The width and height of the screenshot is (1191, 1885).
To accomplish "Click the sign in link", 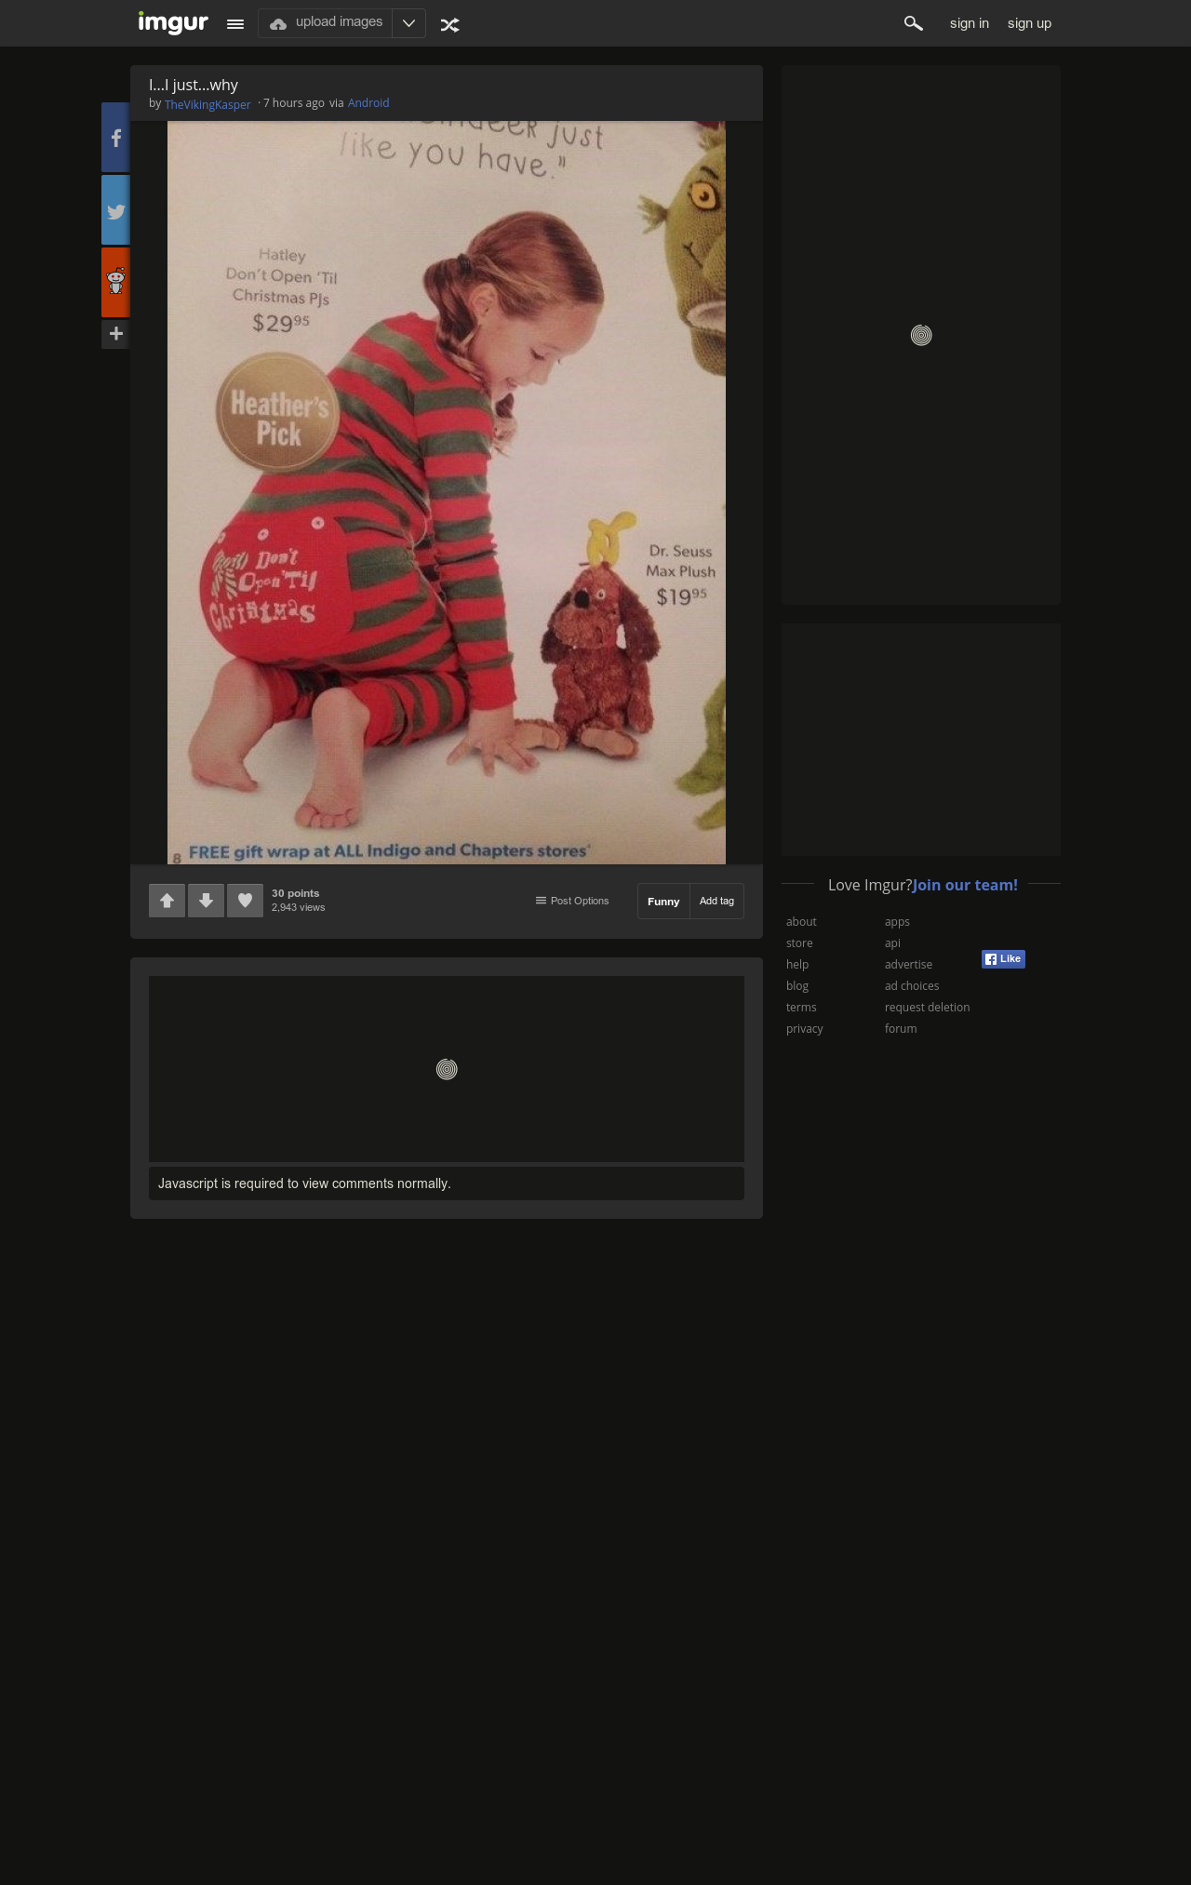I will (x=970, y=23).
